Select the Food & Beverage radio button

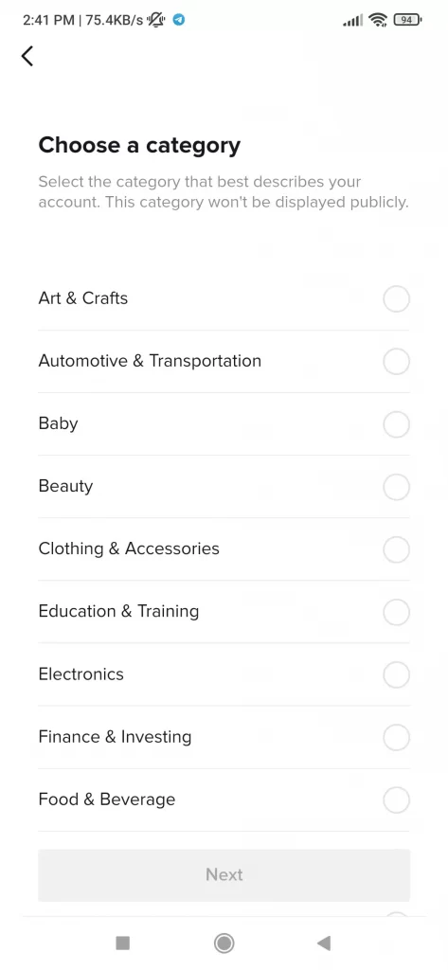pos(396,799)
